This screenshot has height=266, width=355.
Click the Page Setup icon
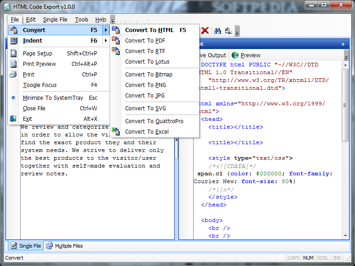click(x=14, y=53)
